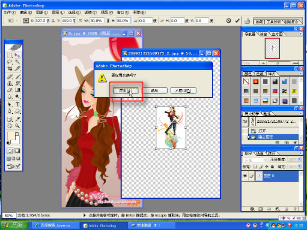Select the Brush tool

pos(17,77)
